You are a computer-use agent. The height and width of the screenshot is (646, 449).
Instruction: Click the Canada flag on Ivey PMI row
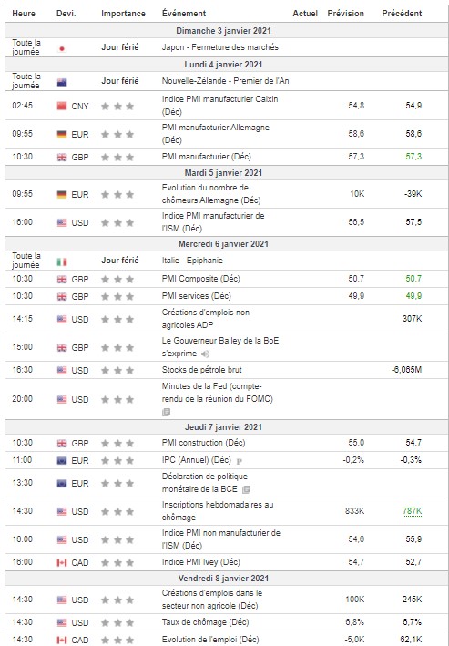(62, 562)
